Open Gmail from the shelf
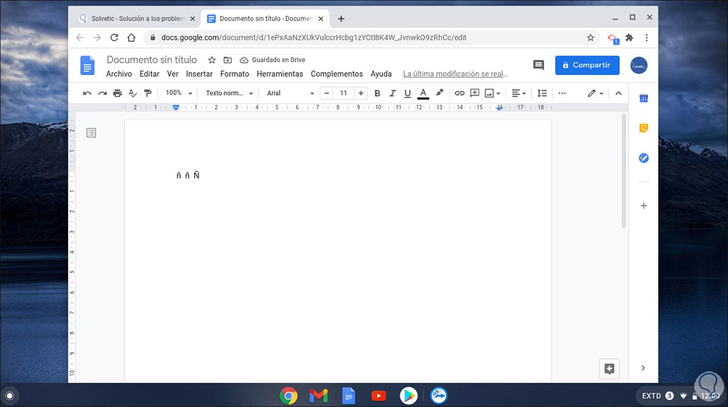This screenshot has height=407, width=728. coord(318,396)
